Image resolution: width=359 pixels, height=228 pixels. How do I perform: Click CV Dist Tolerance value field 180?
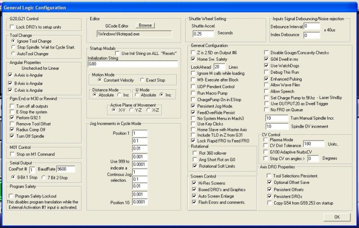(314, 144)
